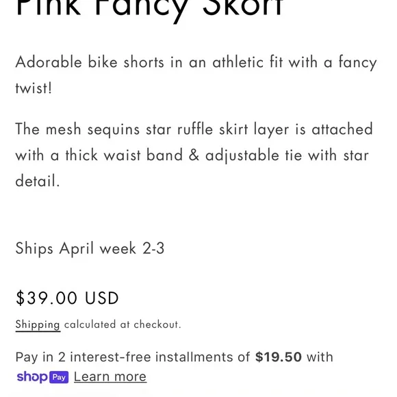Click the word 'with' after $19.50
Screen dimensions: 397x397
pyautogui.click(x=320, y=357)
